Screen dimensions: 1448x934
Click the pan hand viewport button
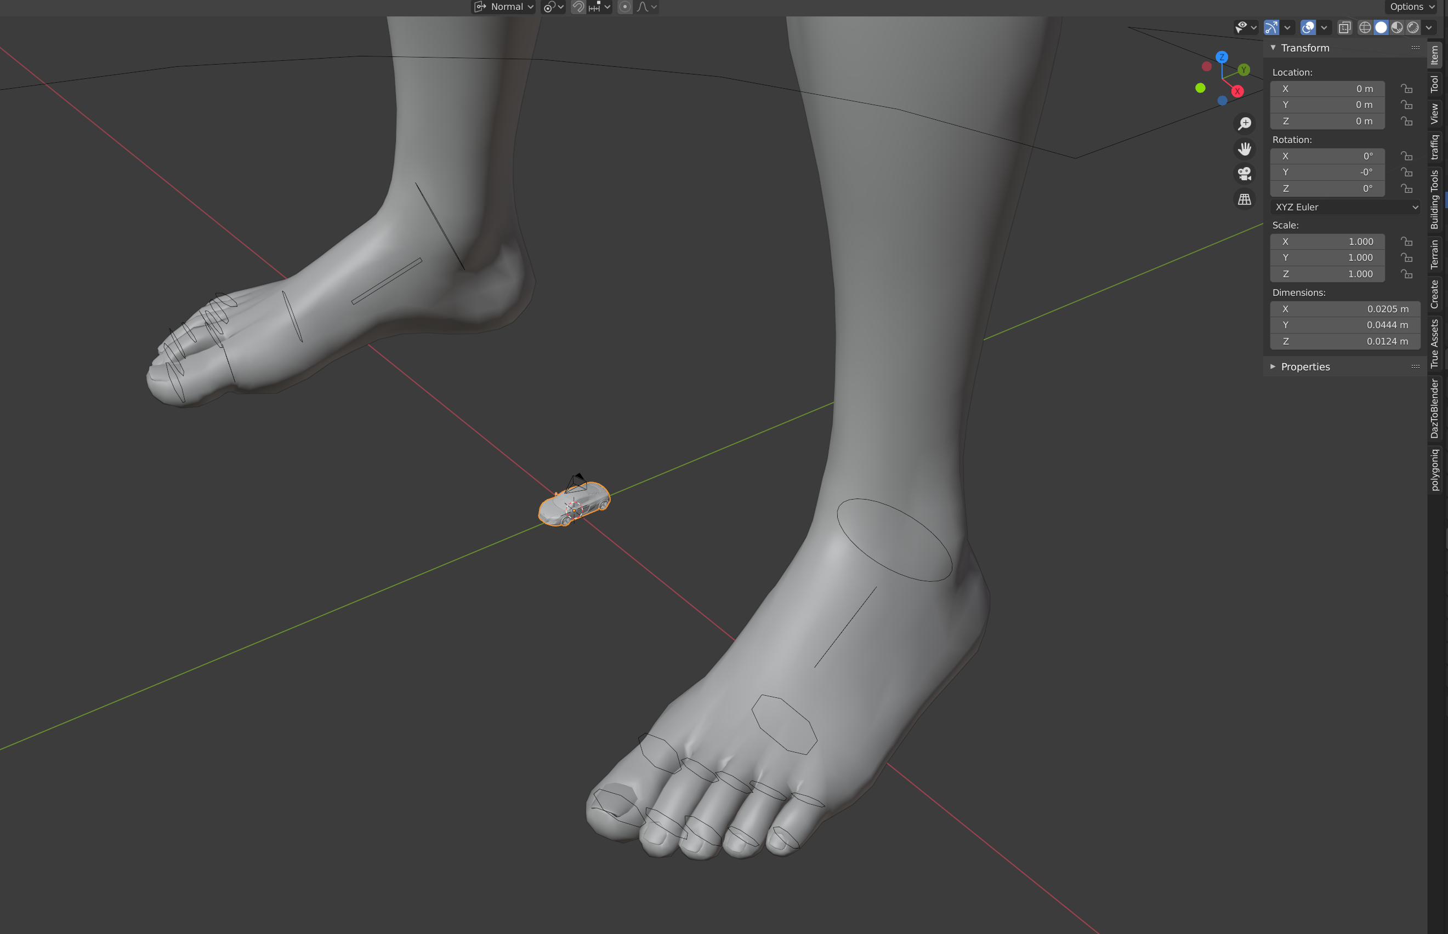point(1245,148)
